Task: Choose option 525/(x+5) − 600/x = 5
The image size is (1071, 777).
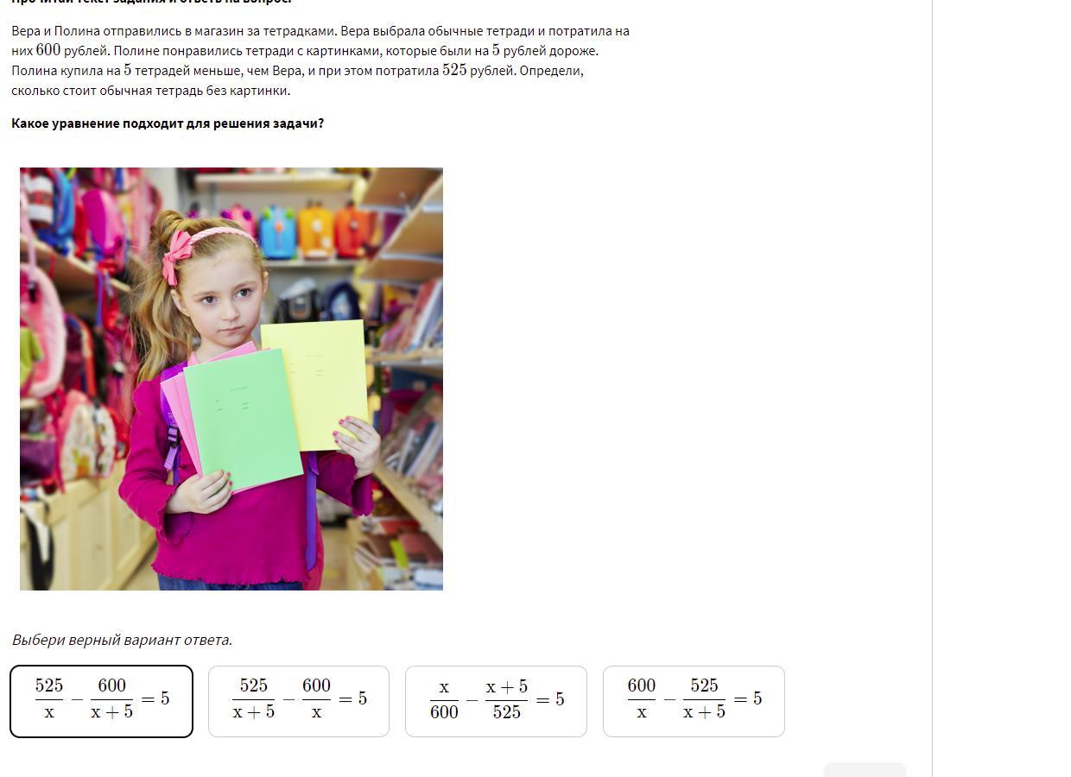Action: (299, 701)
